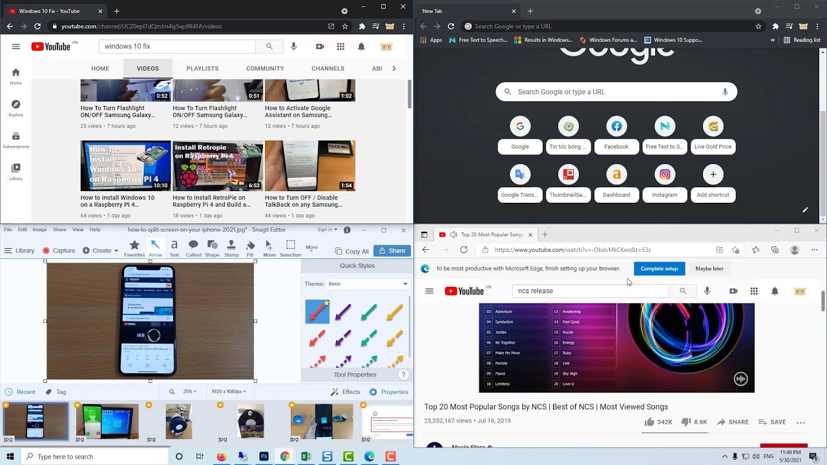Open Snagit Theme Basic dropdown
This screenshot has width=827, height=465.
click(368, 284)
